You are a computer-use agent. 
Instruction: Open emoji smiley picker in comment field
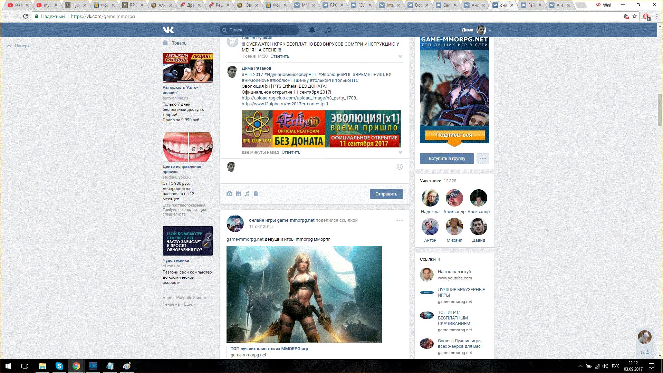pos(400,166)
